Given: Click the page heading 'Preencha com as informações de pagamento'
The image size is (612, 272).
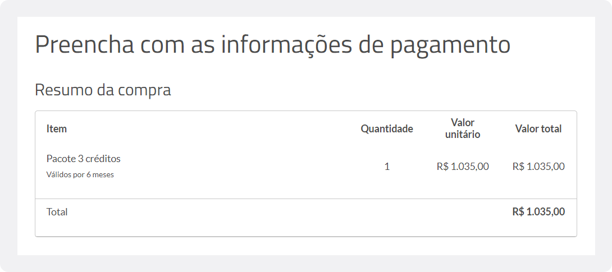Looking at the screenshot, I should click(x=272, y=46).
